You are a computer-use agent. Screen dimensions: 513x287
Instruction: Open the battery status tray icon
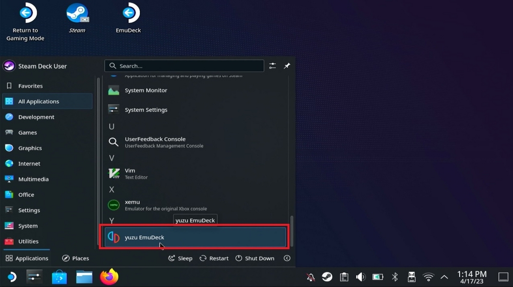[378, 277]
